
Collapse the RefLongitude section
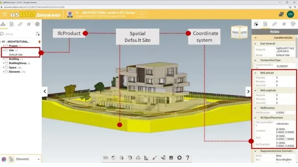pos(255,91)
